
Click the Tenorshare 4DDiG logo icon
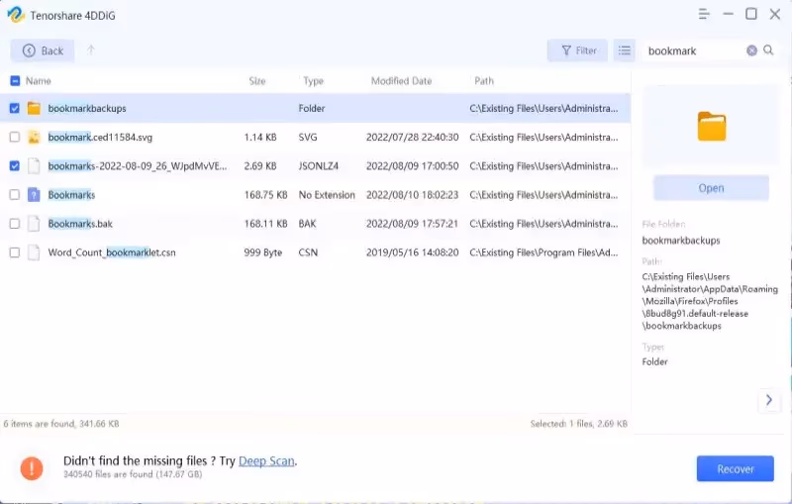pyautogui.click(x=16, y=15)
